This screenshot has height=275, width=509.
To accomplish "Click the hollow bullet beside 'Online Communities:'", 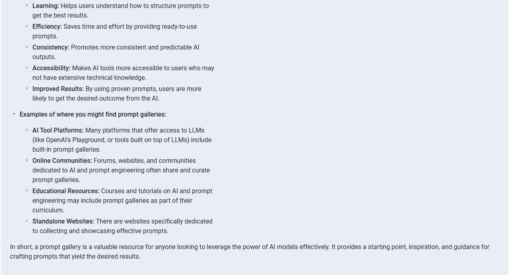I will point(27,160).
